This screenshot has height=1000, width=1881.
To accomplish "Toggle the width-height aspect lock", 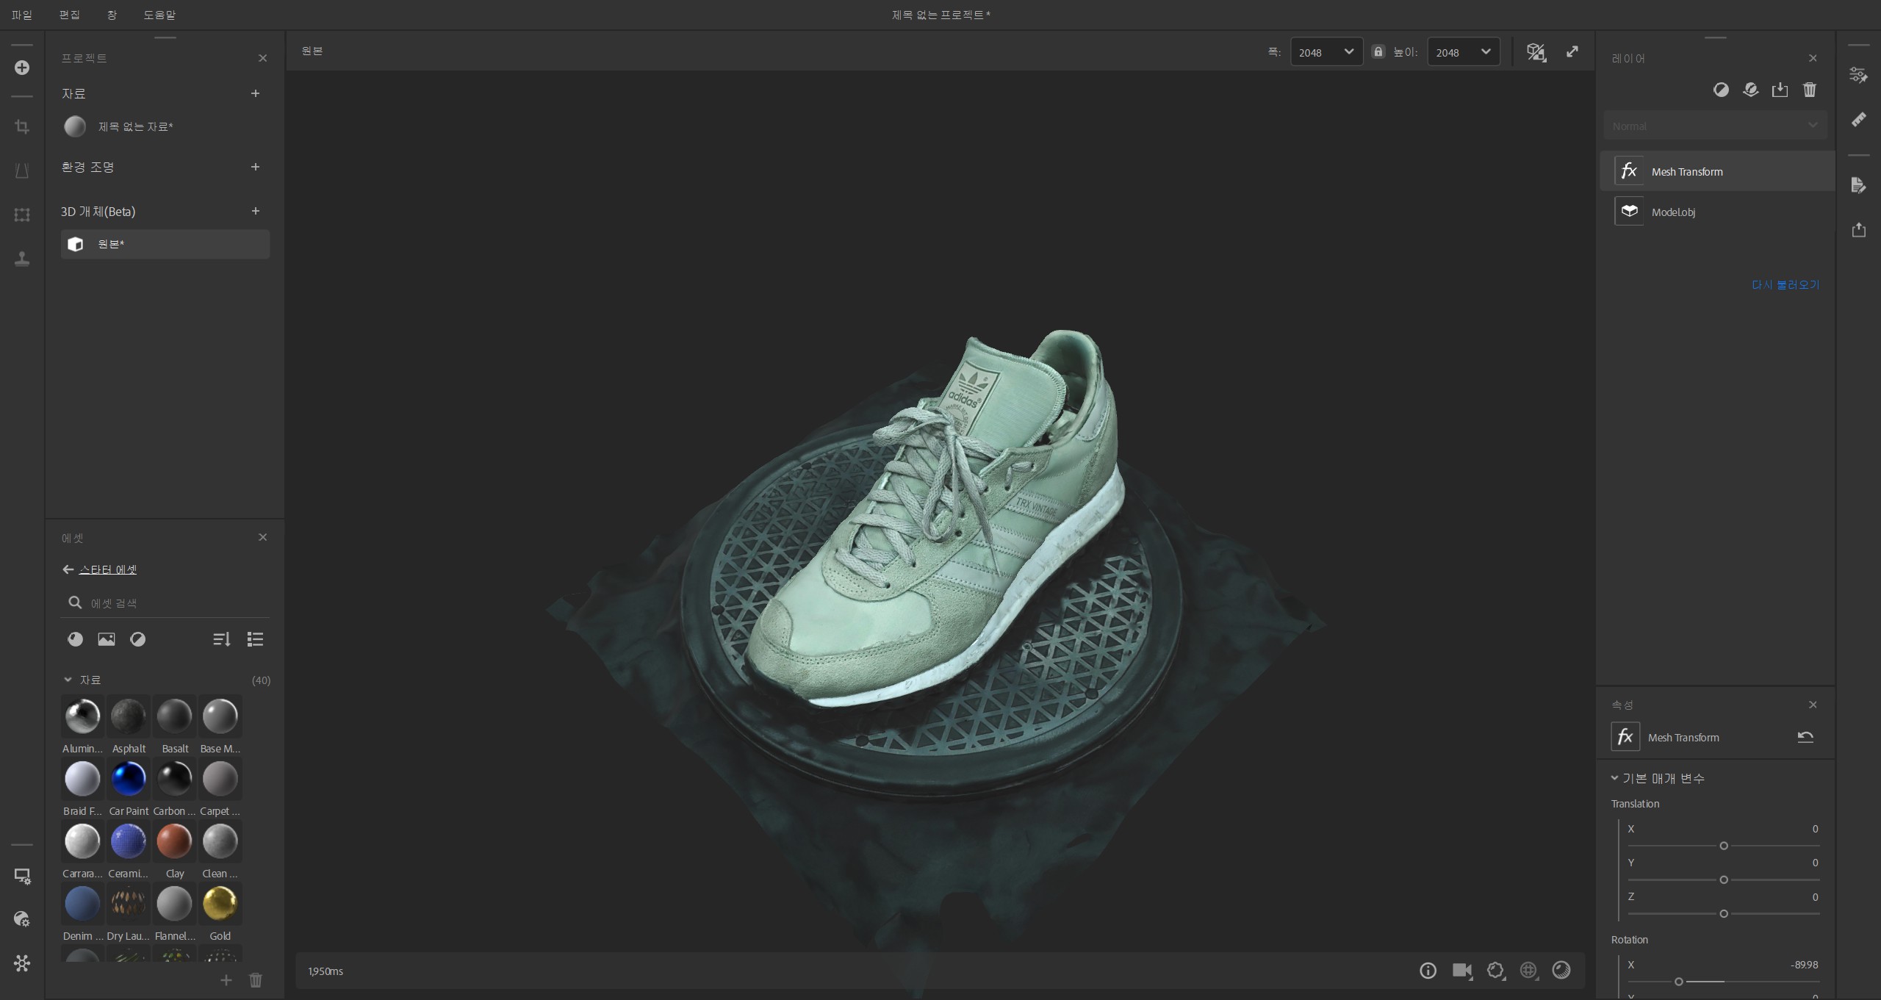I will [1378, 51].
